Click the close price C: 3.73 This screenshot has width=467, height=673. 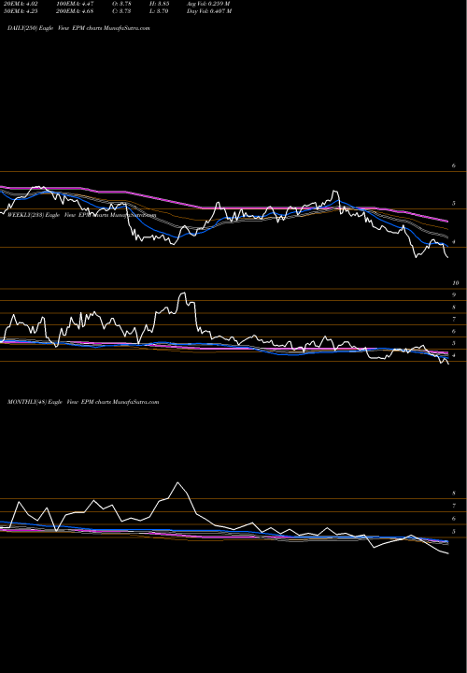point(121,11)
